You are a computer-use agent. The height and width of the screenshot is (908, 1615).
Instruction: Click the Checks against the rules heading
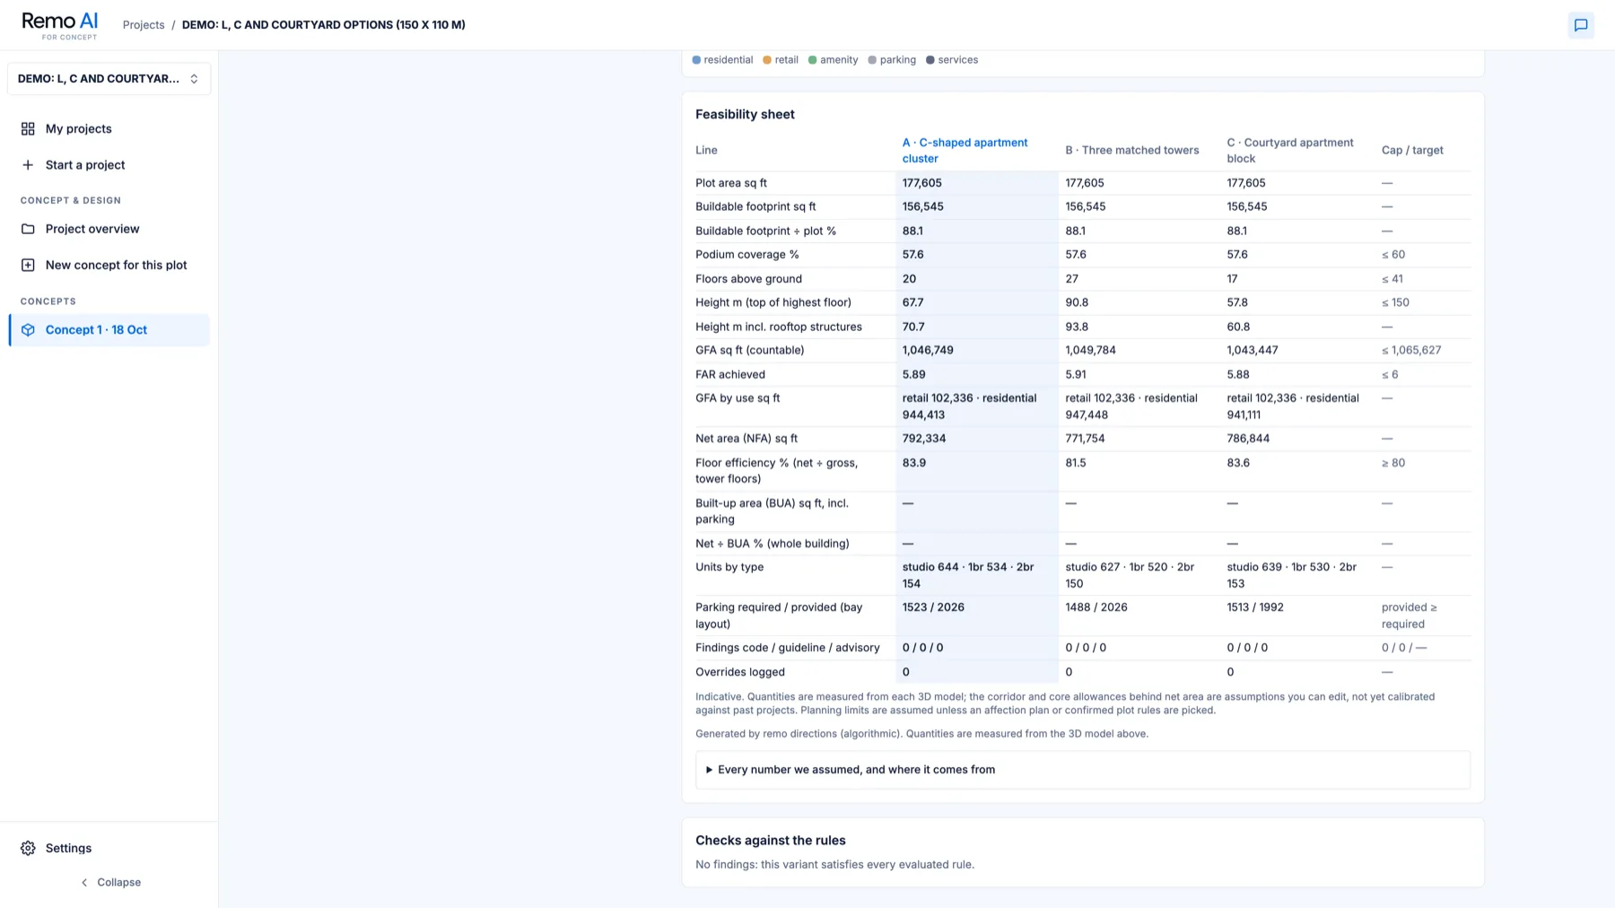coord(771,841)
